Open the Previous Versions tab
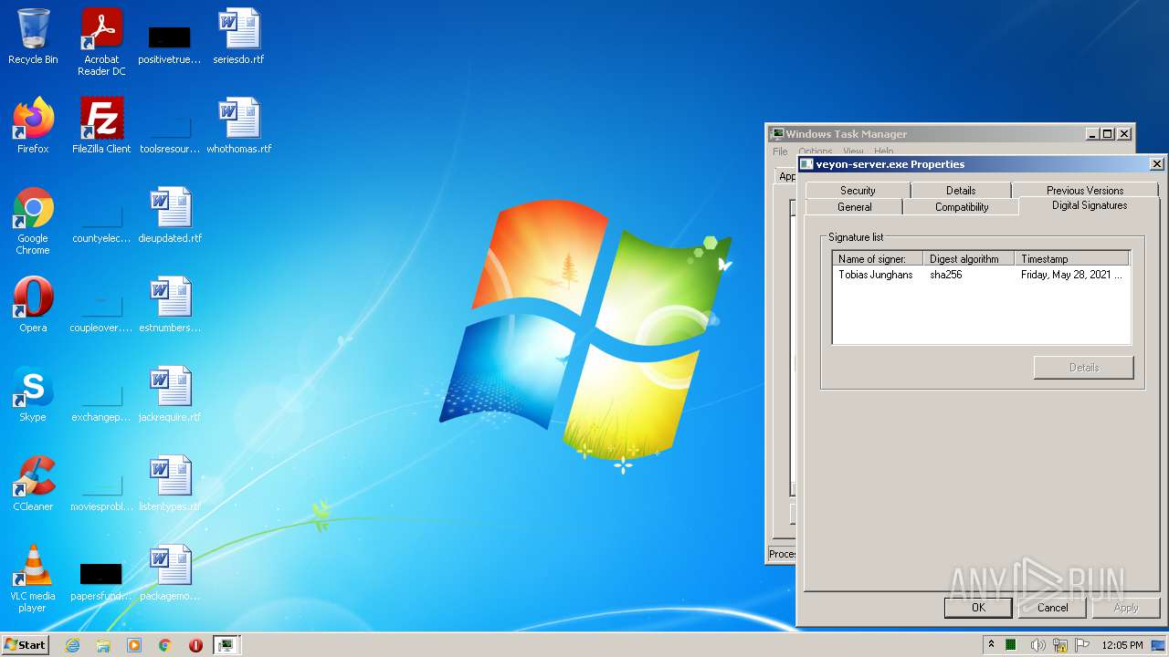 (x=1085, y=190)
